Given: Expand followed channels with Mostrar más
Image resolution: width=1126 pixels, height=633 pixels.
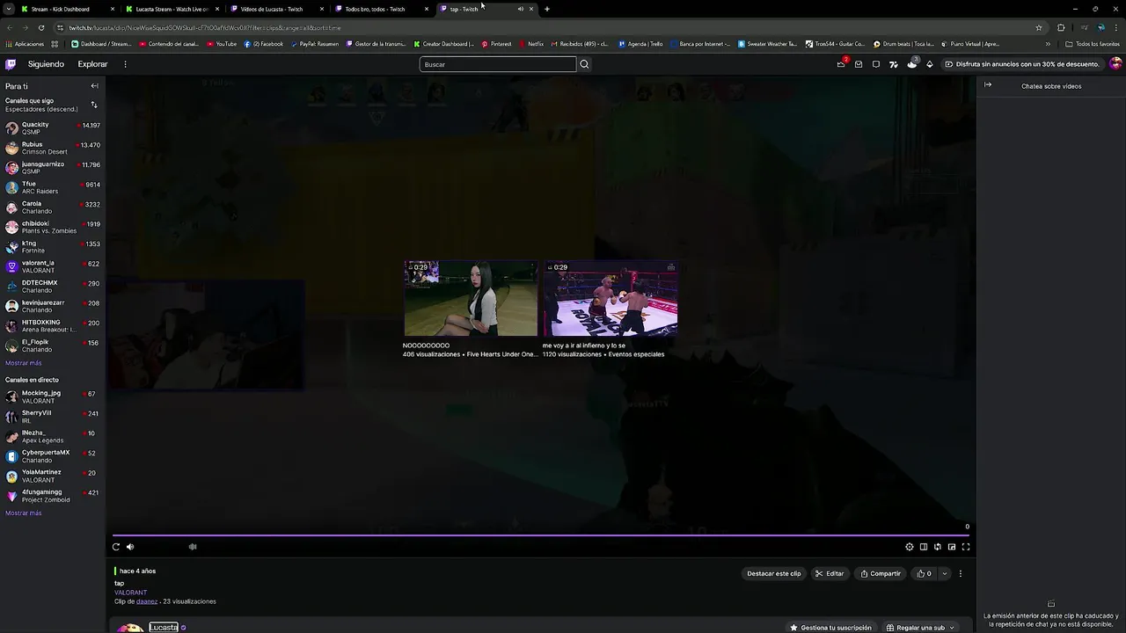Looking at the screenshot, I should [24, 363].
